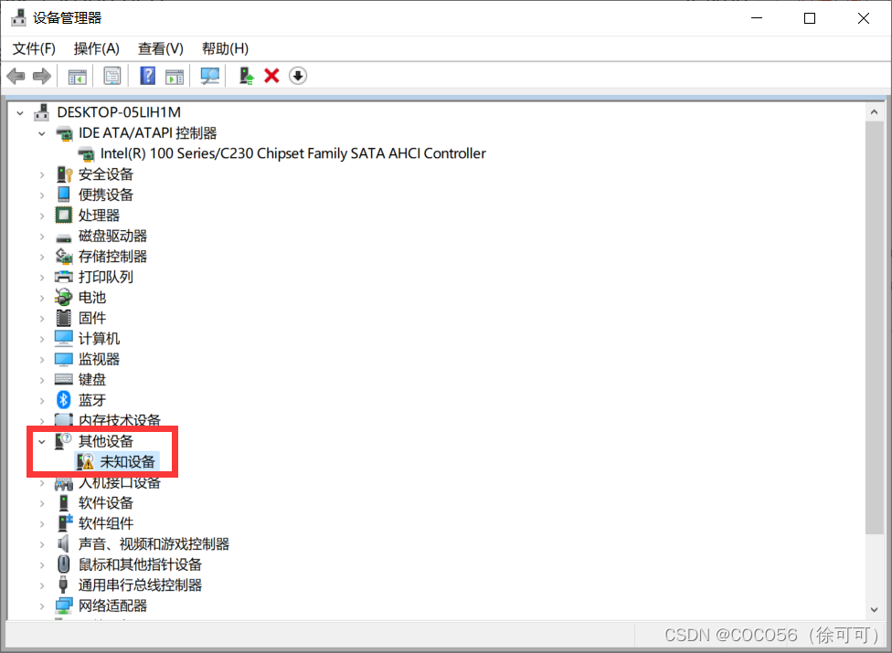This screenshot has height=653, width=892.
Task: Select the 未知设备 entry
Action: (x=127, y=461)
